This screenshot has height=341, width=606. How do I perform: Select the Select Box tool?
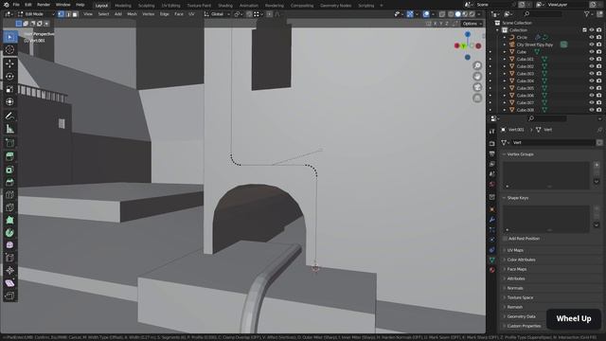click(10, 37)
